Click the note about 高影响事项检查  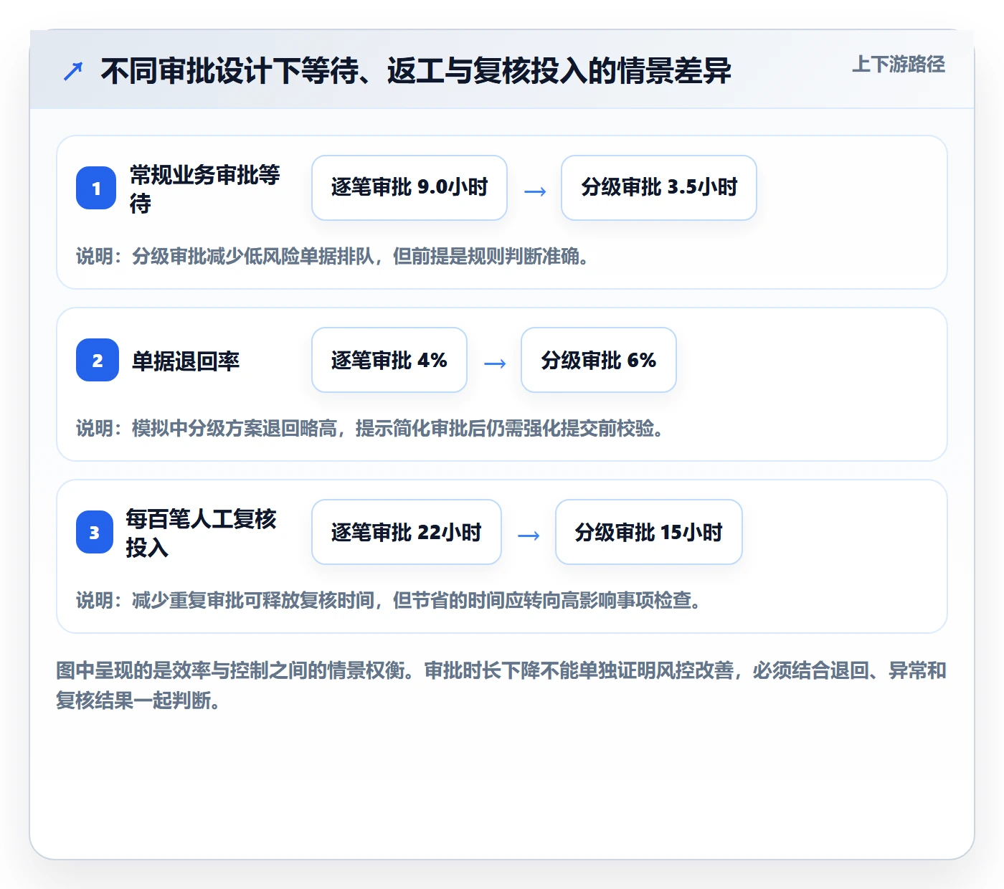[x=389, y=601]
